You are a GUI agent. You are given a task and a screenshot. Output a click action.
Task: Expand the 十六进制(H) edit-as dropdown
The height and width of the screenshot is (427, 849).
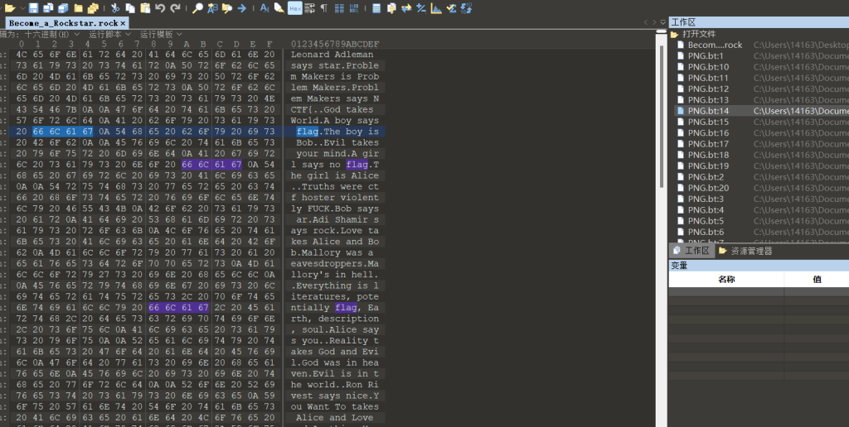point(51,35)
